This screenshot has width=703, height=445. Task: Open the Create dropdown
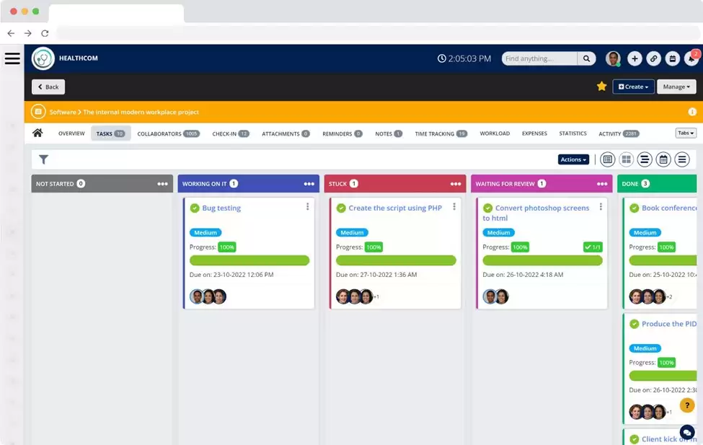pyautogui.click(x=633, y=87)
